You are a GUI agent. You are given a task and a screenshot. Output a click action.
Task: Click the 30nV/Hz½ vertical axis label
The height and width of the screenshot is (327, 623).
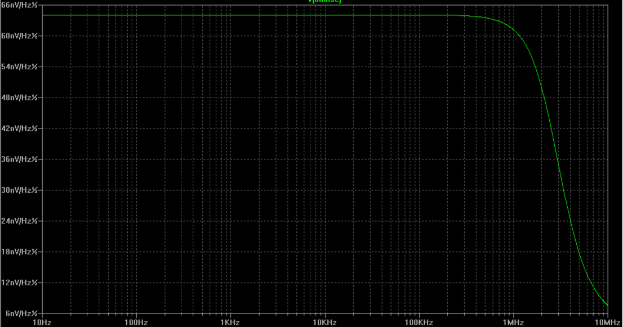[20, 190]
